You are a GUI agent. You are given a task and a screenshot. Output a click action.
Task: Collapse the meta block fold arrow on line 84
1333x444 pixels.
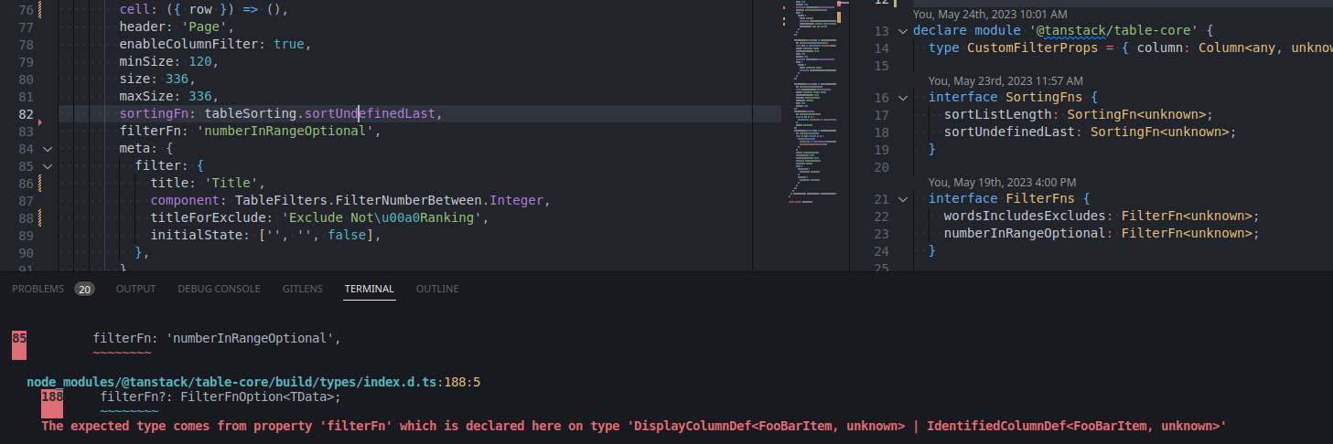click(x=48, y=149)
